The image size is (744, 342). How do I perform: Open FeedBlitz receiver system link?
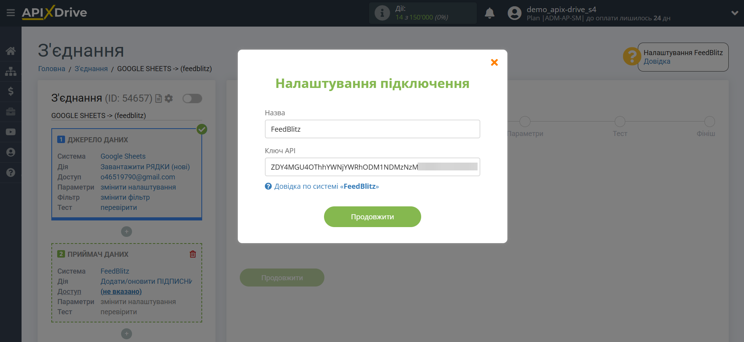(115, 271)
